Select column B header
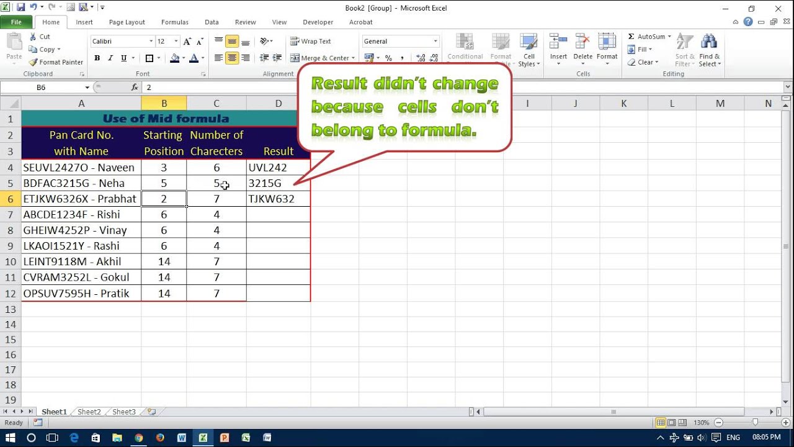 click(164, 104)
